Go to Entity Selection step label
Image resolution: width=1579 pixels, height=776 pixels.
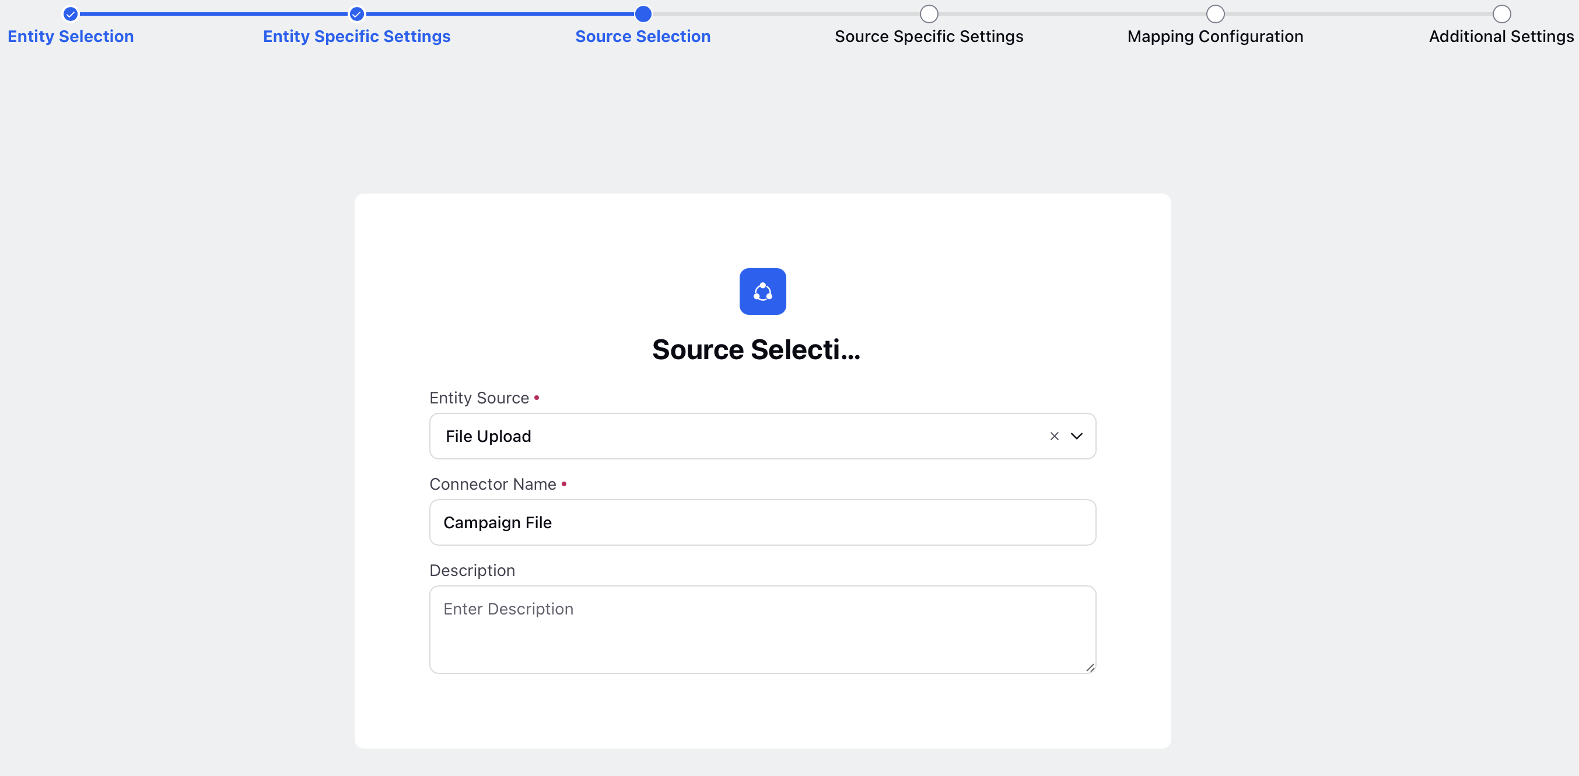point(71,37)
